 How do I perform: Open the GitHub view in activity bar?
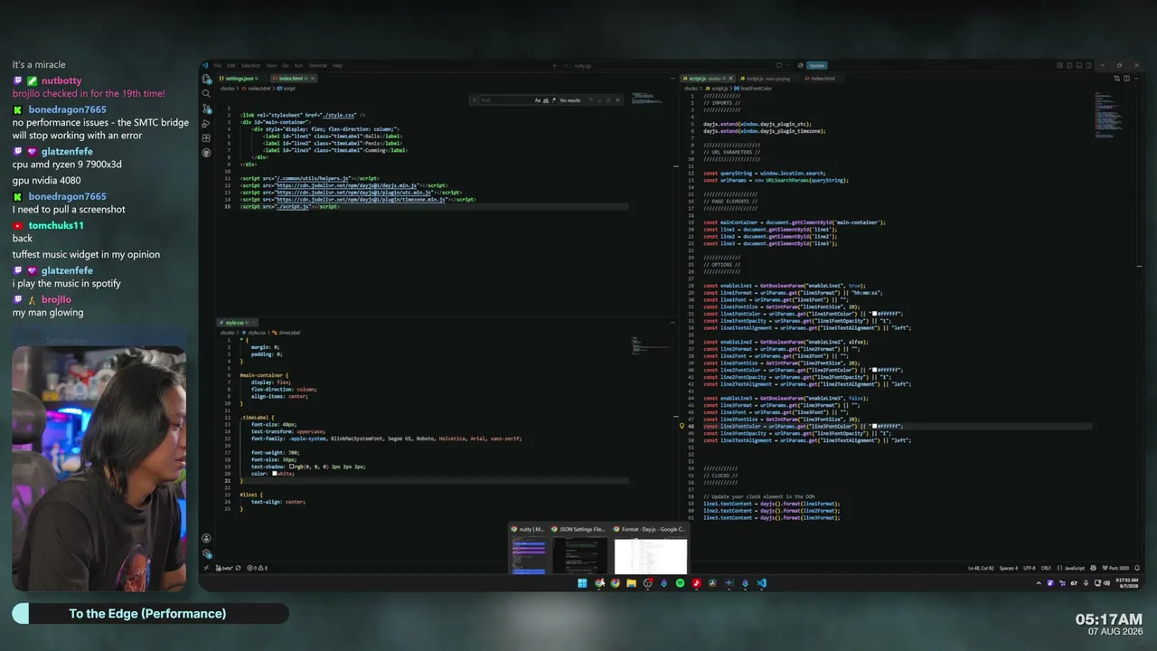coord(206,153)
